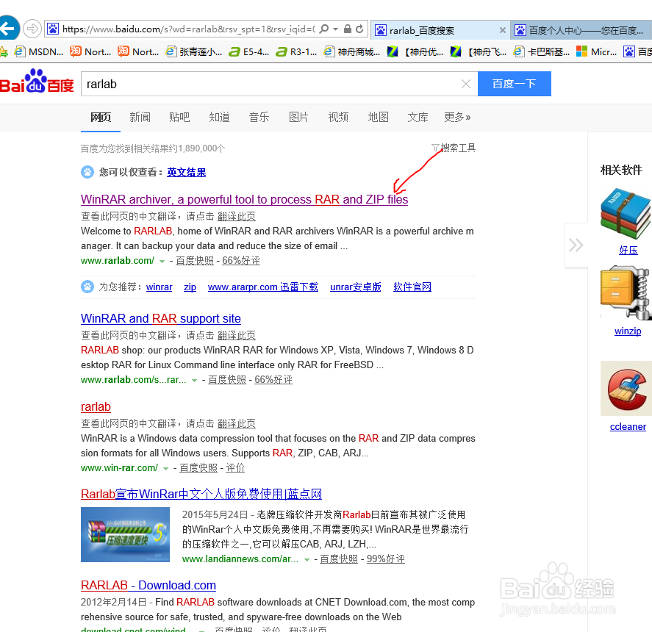The width and height of the screenshot is (652, 632).
Task: Switch to the 百度个人中心 tab
Action: 581,30
